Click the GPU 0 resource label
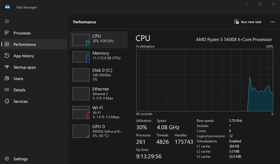Image resolution: width=280 pixels, height=164 pixels. (x=99, y=126)
